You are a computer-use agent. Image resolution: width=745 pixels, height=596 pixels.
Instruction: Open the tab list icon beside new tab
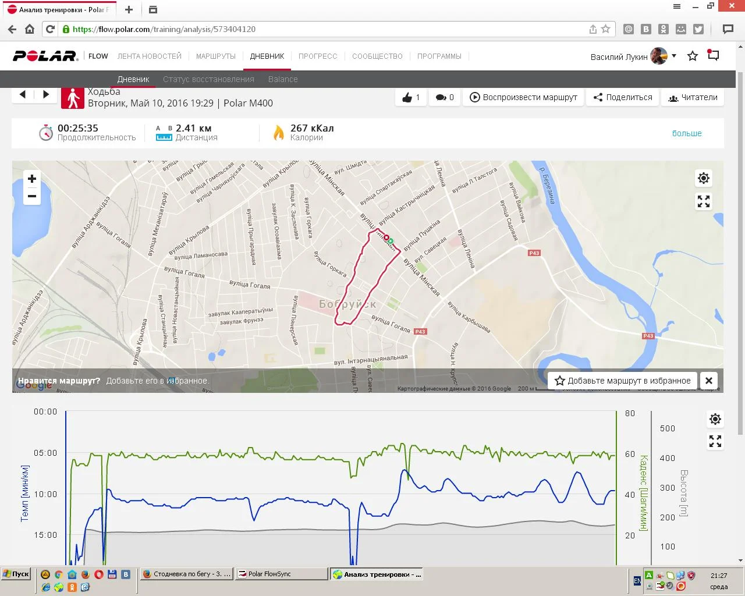pyautogui.click(x=152, y=9)
